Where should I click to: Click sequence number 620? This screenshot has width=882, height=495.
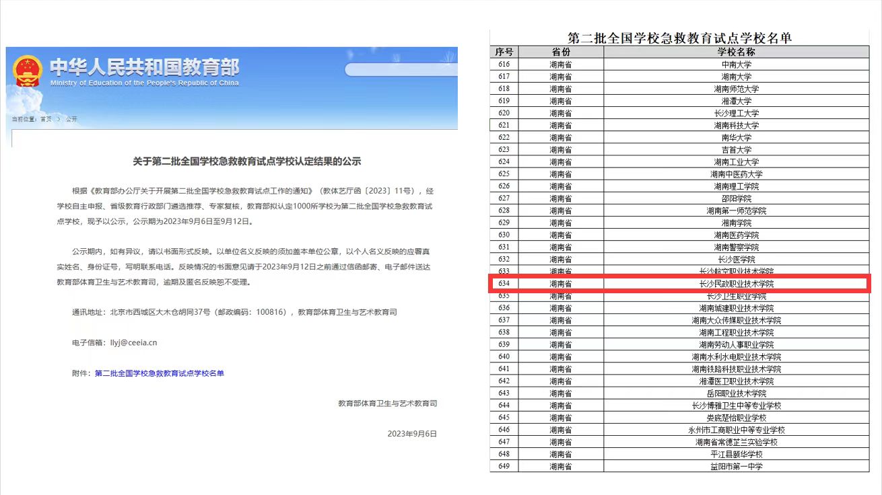point(504,113)
